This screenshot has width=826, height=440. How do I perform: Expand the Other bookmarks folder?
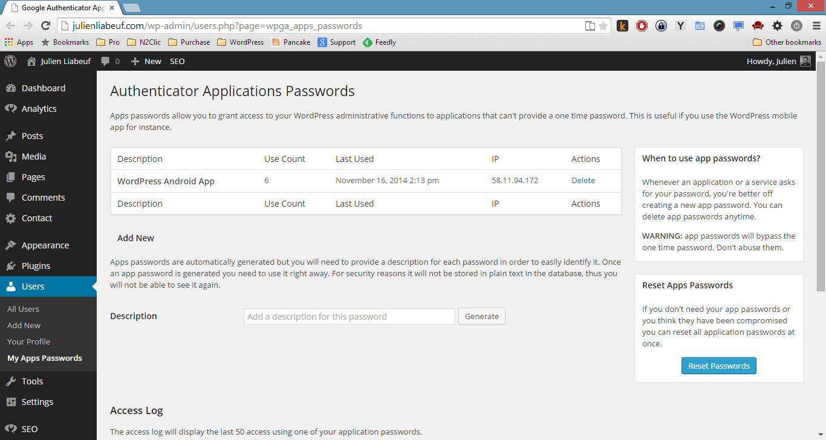[x=787, y=42]
